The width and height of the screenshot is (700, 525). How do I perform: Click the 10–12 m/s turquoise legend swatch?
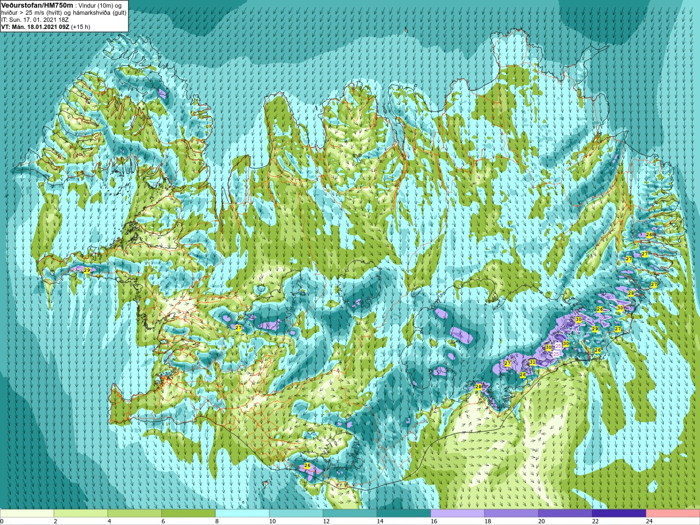[x=296, y=513]
